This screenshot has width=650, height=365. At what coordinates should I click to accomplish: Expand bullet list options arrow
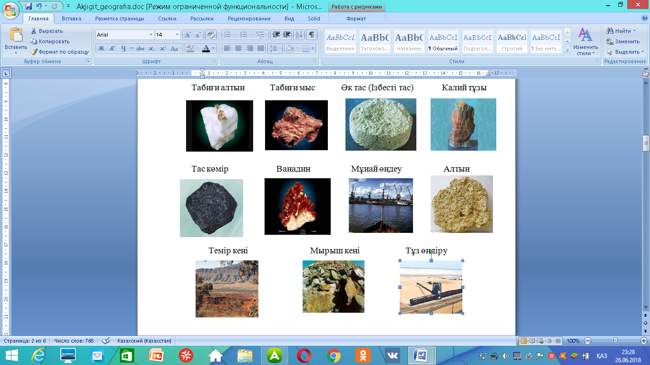234,35
